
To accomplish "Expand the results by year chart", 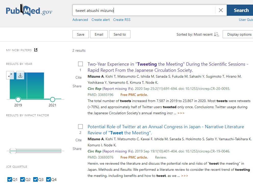I will tap(10, 75).
